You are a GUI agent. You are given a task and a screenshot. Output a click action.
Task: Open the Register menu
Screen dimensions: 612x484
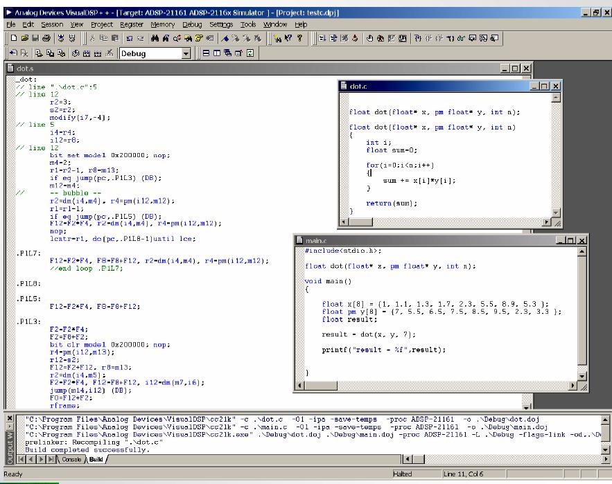point(132,24)
